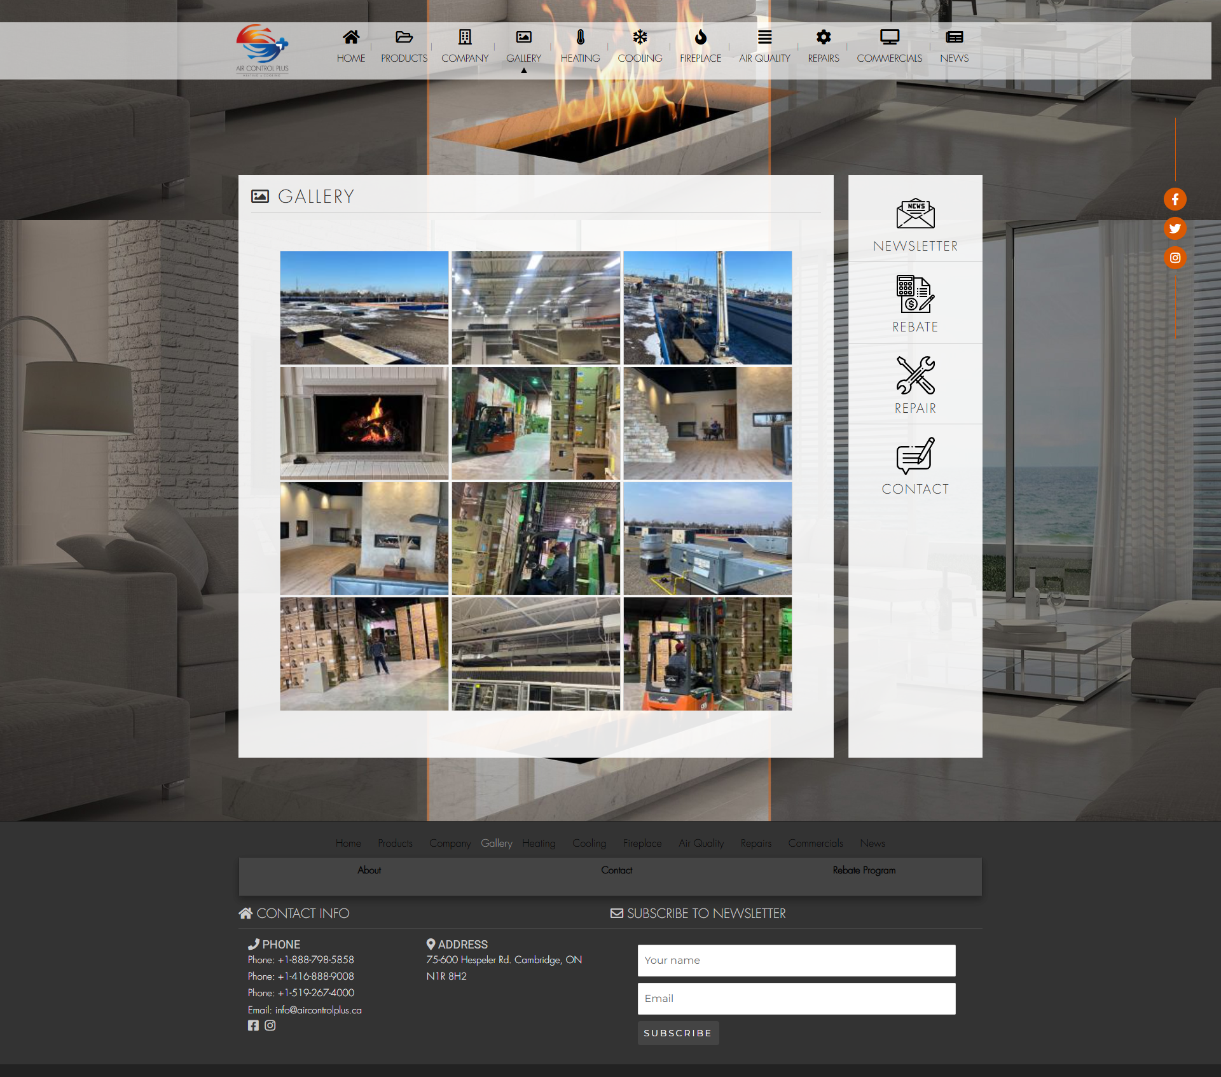The height and width of the screenshot is (1077, 1221).
Task: Click the orange Instagram circle icon
Action: click(1175, 258)
